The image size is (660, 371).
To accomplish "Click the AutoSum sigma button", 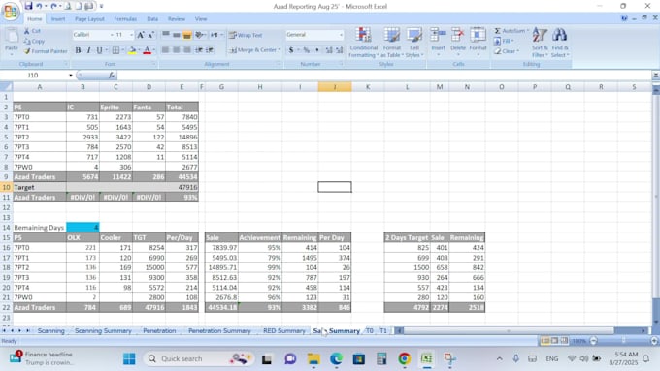I will click(511, 31).
